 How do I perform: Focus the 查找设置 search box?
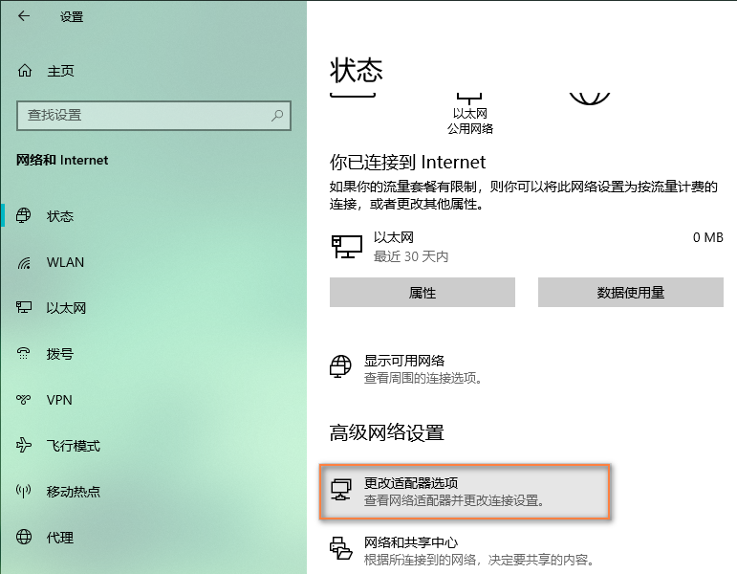(x=154, y=115)
